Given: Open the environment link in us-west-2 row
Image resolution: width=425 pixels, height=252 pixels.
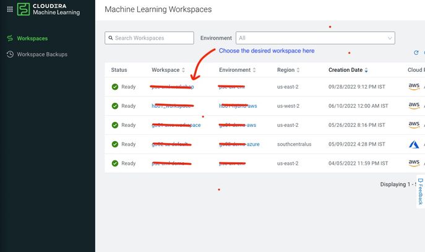Looking at the screenshot, I should click(238, 106).
